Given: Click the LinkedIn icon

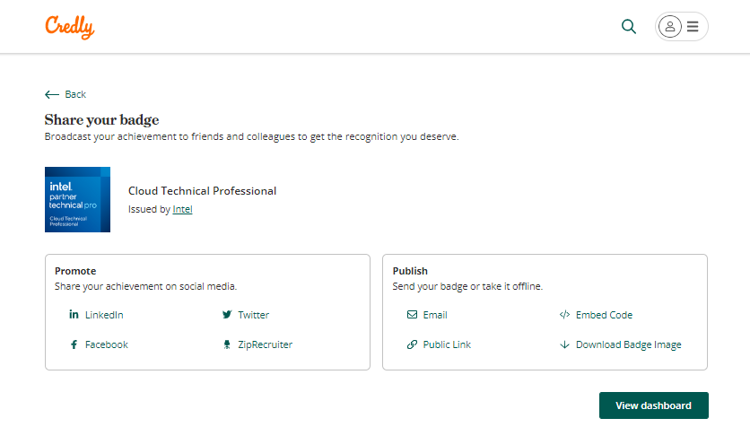Looking at the screenshot, I should [74, 315].
